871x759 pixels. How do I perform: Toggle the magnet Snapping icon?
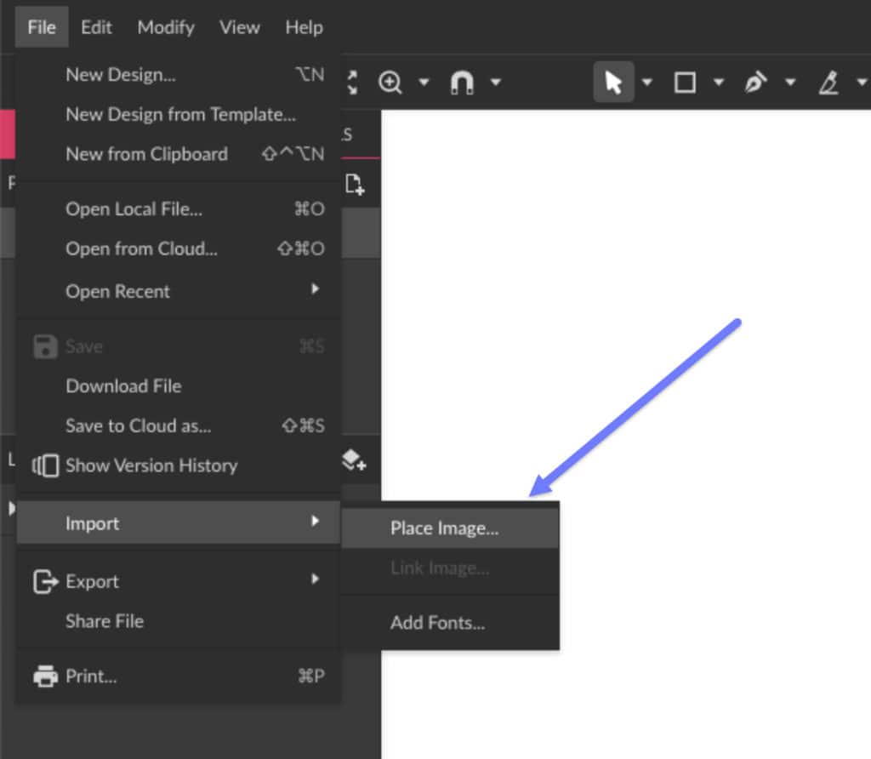(461, 83)
